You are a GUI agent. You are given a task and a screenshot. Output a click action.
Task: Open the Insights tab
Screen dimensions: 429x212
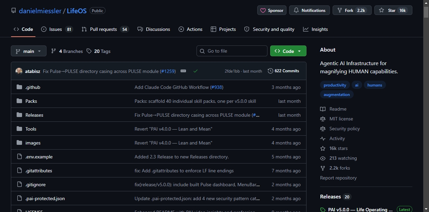click(x=316, y=29)
